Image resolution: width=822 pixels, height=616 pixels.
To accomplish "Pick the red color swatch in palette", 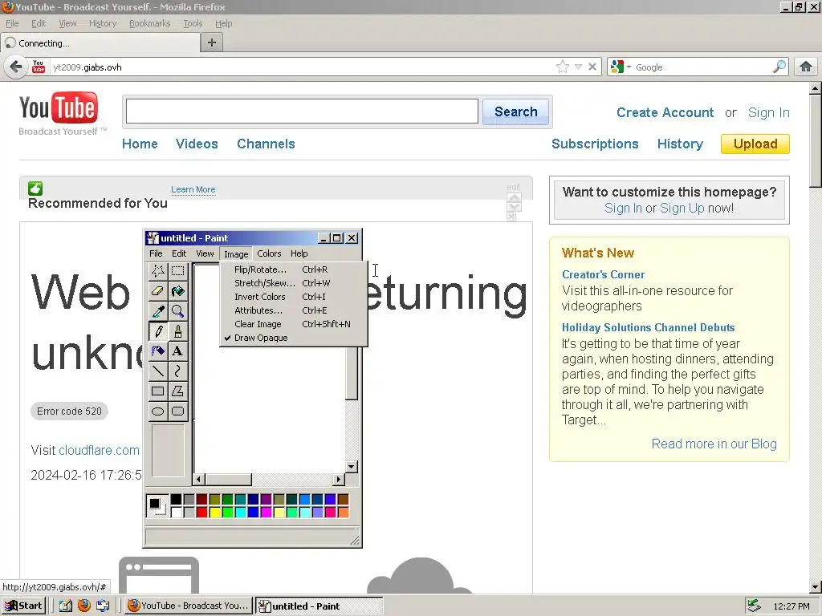I will pos(201,512).
